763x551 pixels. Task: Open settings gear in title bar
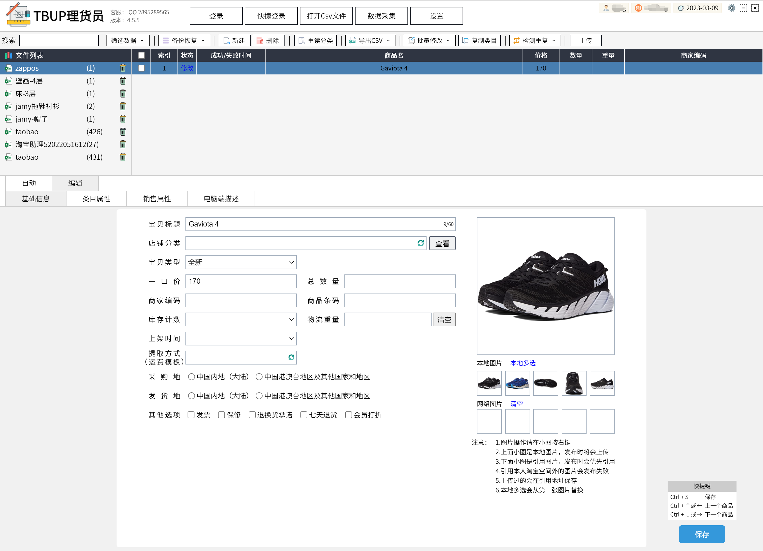pos(731,8)
